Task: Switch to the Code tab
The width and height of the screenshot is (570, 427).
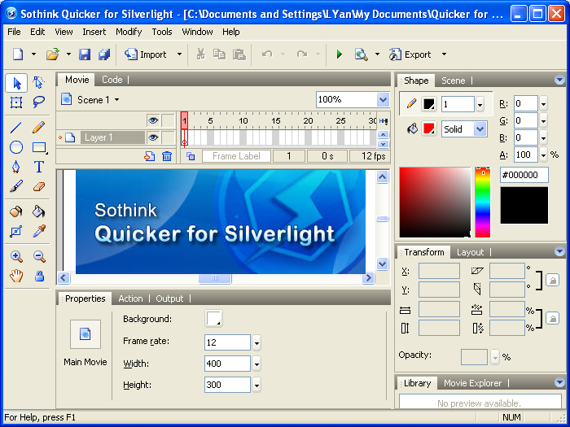Action: coord(112,80)
